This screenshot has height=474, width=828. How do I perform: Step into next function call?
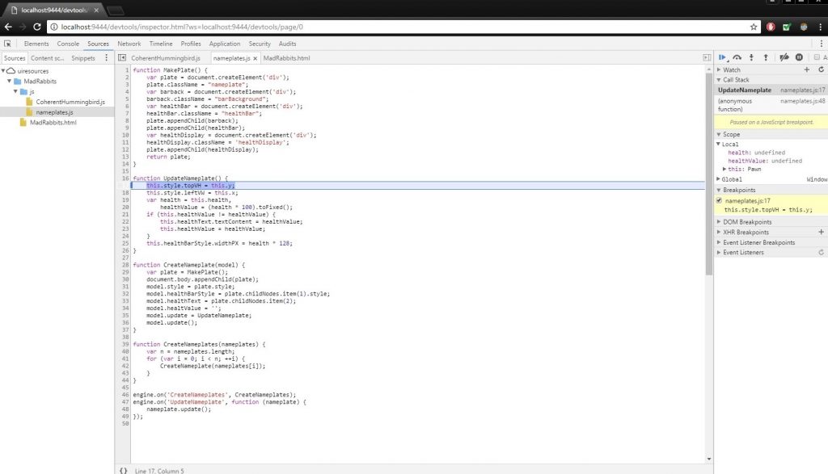pos(751,57)
